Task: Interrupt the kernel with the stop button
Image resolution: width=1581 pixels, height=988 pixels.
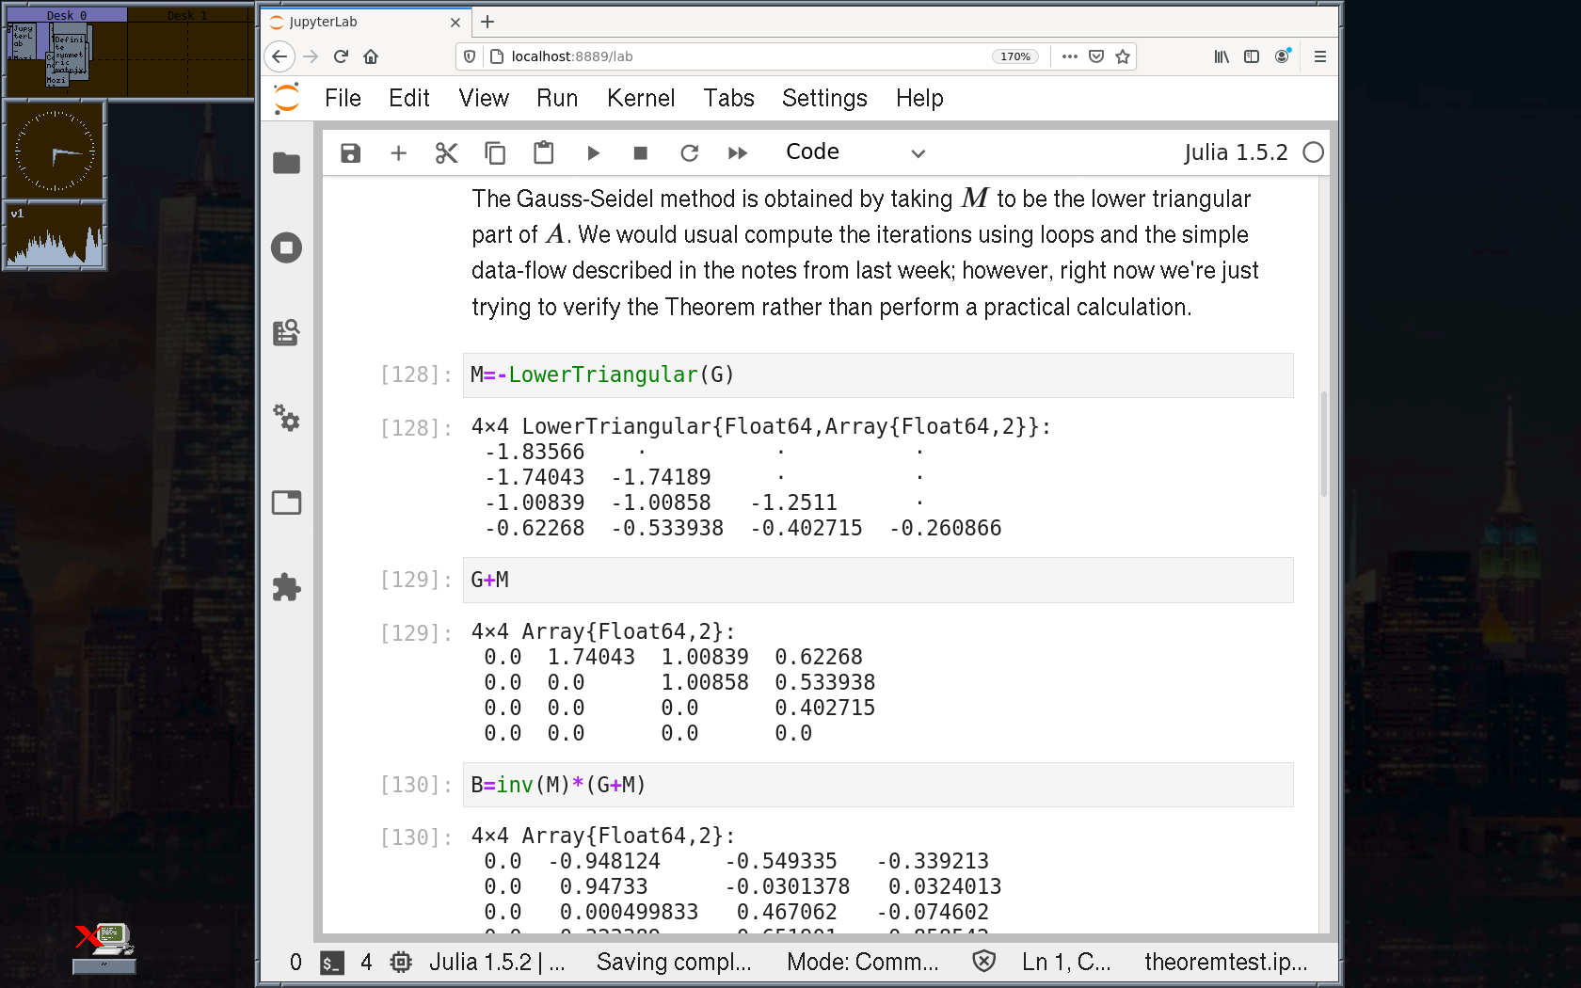Action: point(640,153)
